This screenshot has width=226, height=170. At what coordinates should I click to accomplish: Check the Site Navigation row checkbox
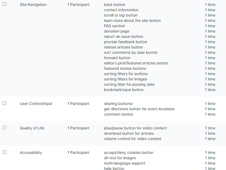[4, 4]
